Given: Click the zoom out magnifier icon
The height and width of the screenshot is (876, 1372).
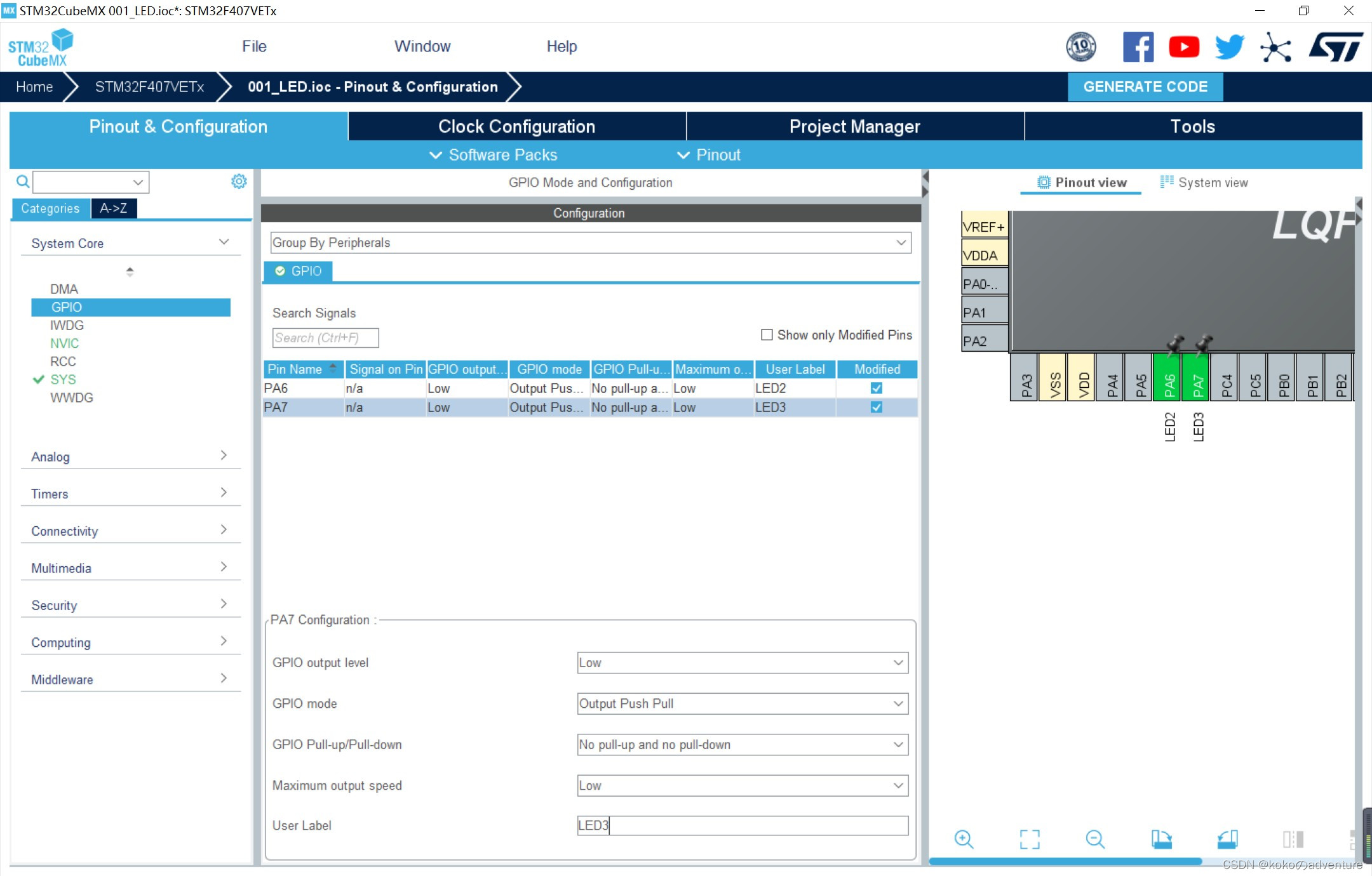Looking at the screenshot, I should tap(1095, 839).
